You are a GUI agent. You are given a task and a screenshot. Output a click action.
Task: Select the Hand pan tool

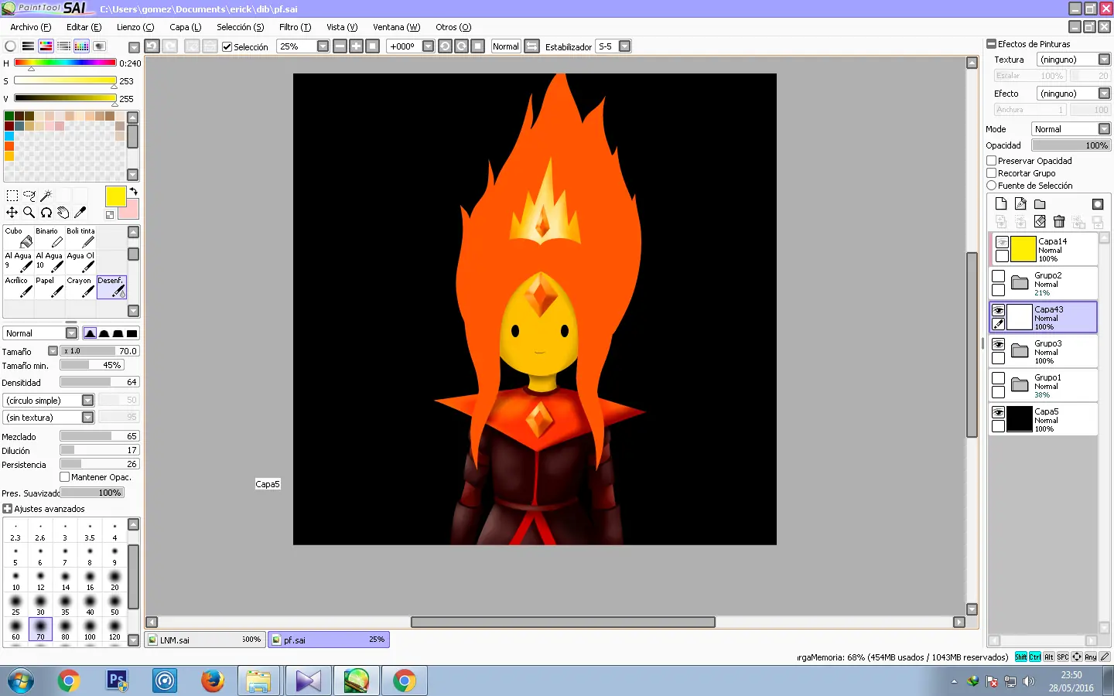[x=63, y=213]
